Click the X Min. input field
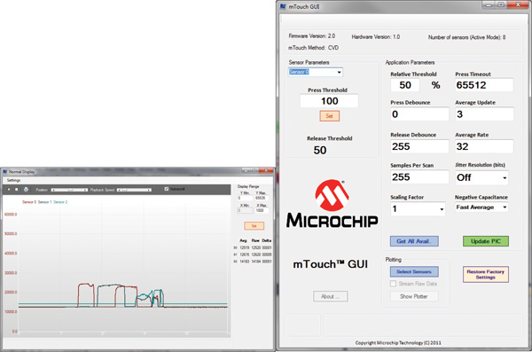The height and width of the screenshot is (352, 532). coord(246,210)
